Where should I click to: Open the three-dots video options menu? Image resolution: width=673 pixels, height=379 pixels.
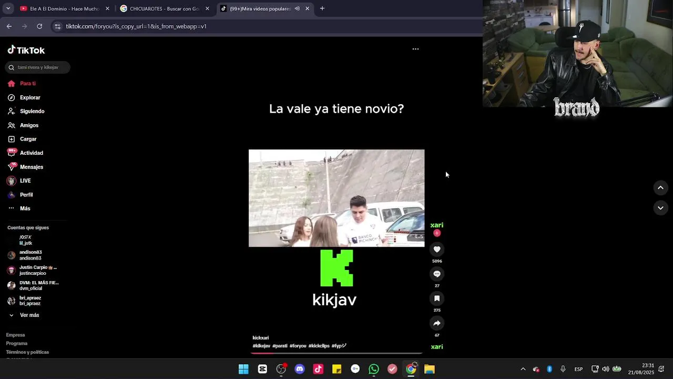pos(415,49)
